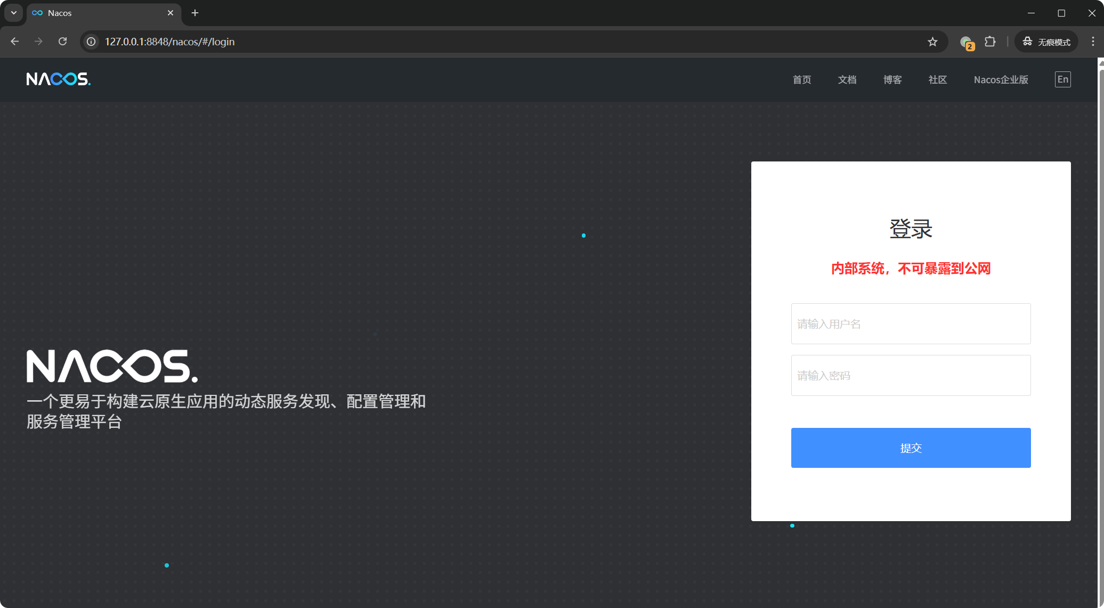
Task: Go to 博客 in top navigation
Action: click(x=892, y=79)
